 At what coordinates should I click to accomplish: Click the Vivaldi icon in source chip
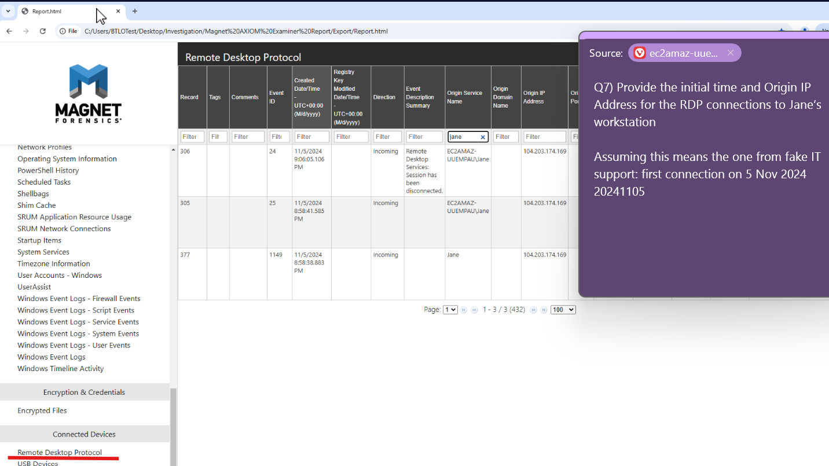pos(640,53)
